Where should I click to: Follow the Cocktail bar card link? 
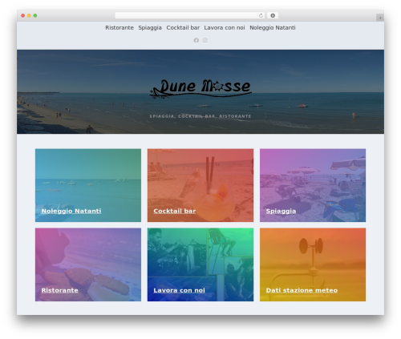click(175, 211)
